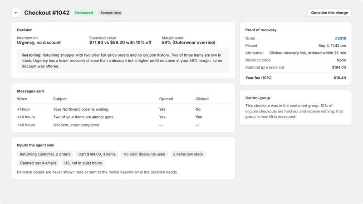Screen dimensions: 363x204
Task: Click the Clicked column header
Action: tap(202, 99)
